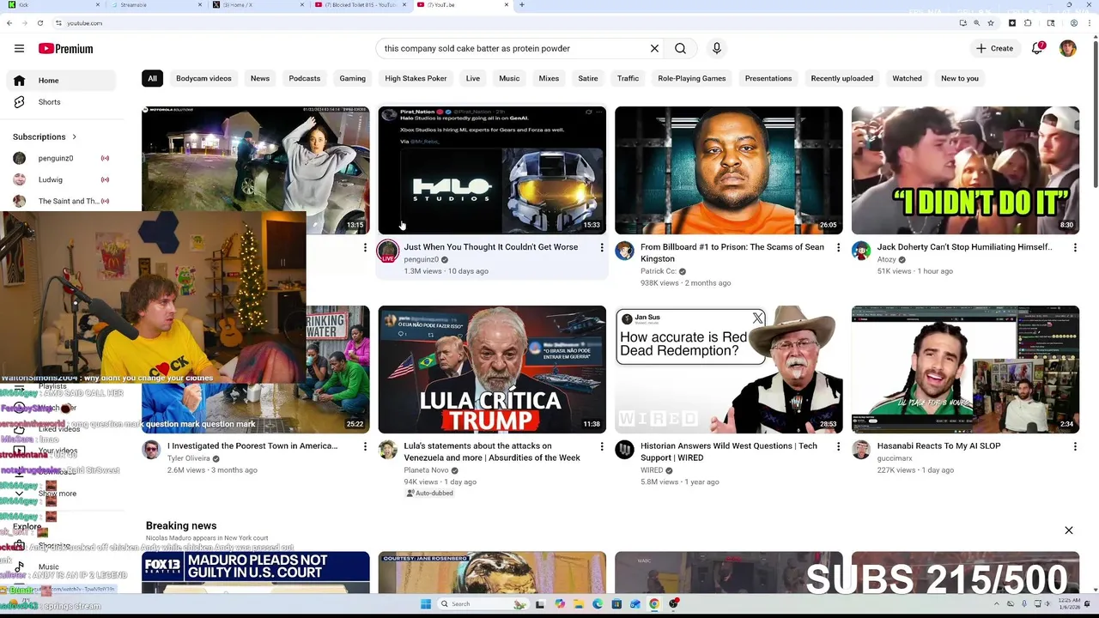The height and width of the screenshot is (618, 1099).
Task: Play the Red Dead Redemption thumbnail
Action: 729,369
